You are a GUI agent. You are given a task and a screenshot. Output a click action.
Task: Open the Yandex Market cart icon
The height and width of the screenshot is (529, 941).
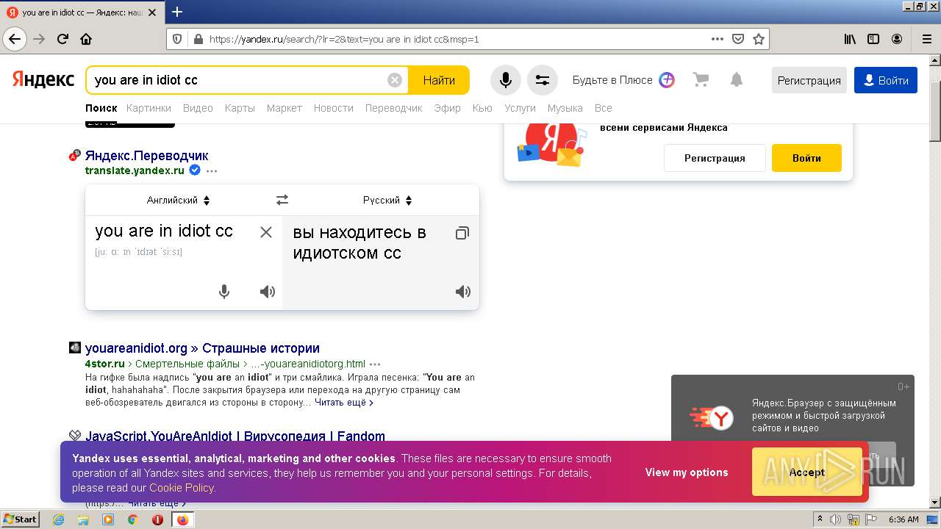pyautogui.click(x=701, y=80)
